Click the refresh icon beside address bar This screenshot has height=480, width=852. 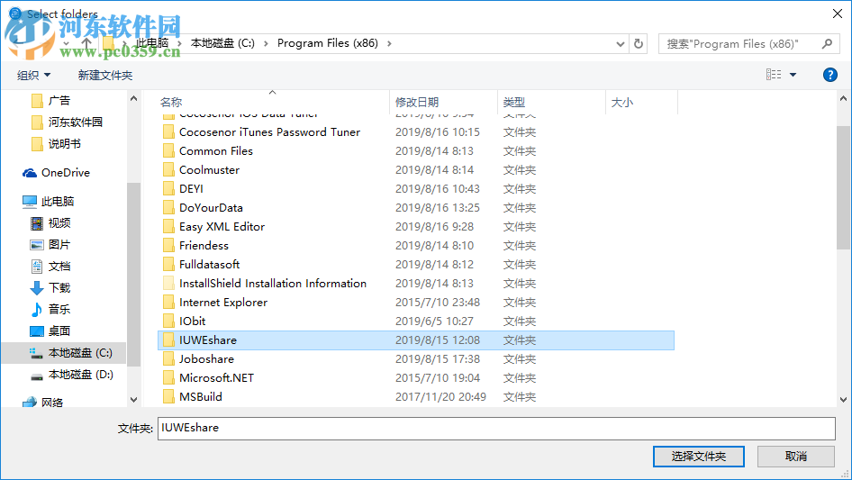[x=639, y=43]
